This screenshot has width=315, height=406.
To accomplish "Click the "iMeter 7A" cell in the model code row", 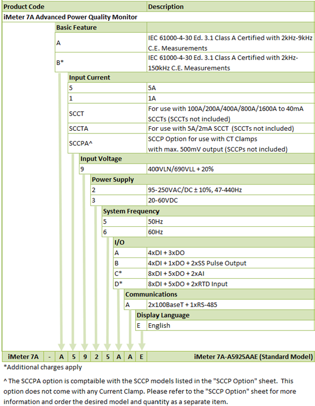I will click(x=23, y=357).
